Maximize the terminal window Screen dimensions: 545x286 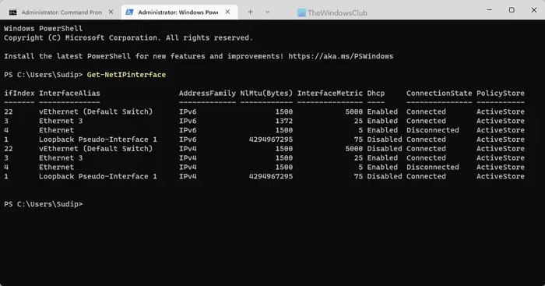click(x=512, y=10)
